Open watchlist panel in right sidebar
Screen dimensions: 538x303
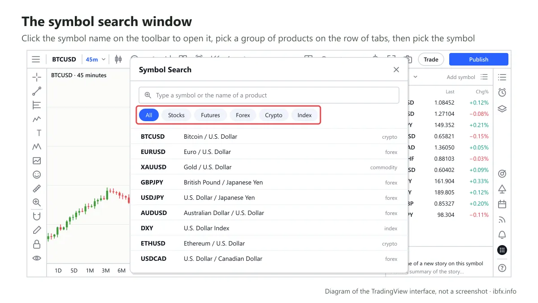click(502, 77)
